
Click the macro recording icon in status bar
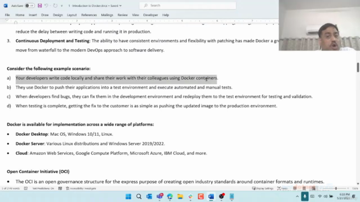tap(60, 189)
